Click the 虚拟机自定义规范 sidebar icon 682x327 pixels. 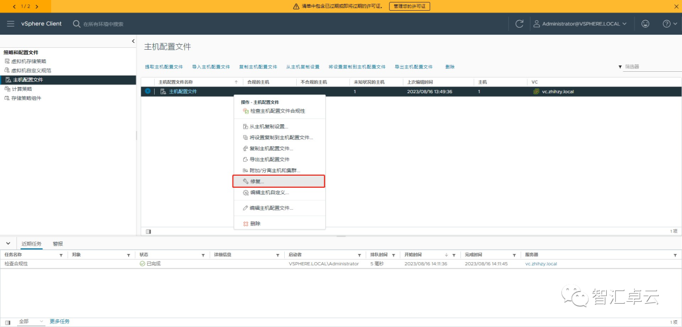click(x=6, y=71)
